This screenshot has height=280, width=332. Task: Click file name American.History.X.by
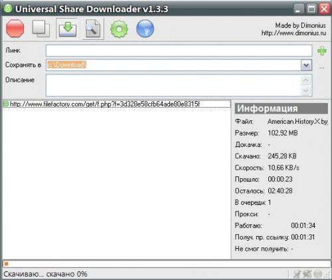(x=297, y=122)
